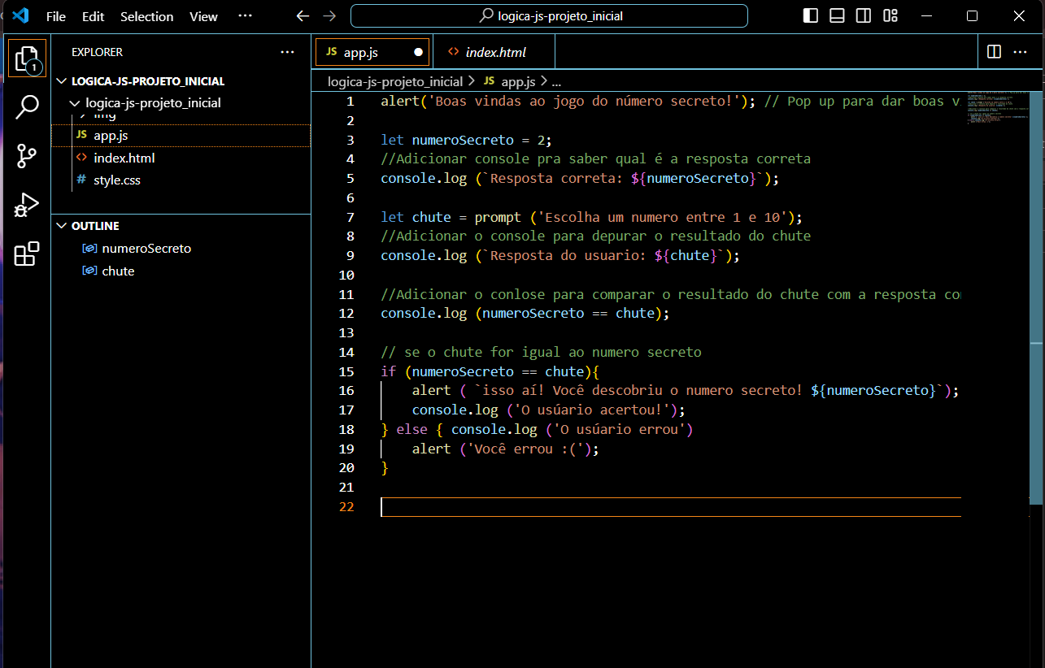This screenshot has width=1045, height=668.
Task: Toggle the secondary side bar layout icon
Action: 864,15
